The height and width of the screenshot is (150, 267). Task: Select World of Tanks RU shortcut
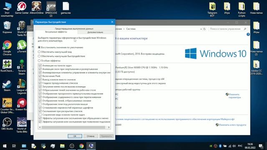(22, 29)
